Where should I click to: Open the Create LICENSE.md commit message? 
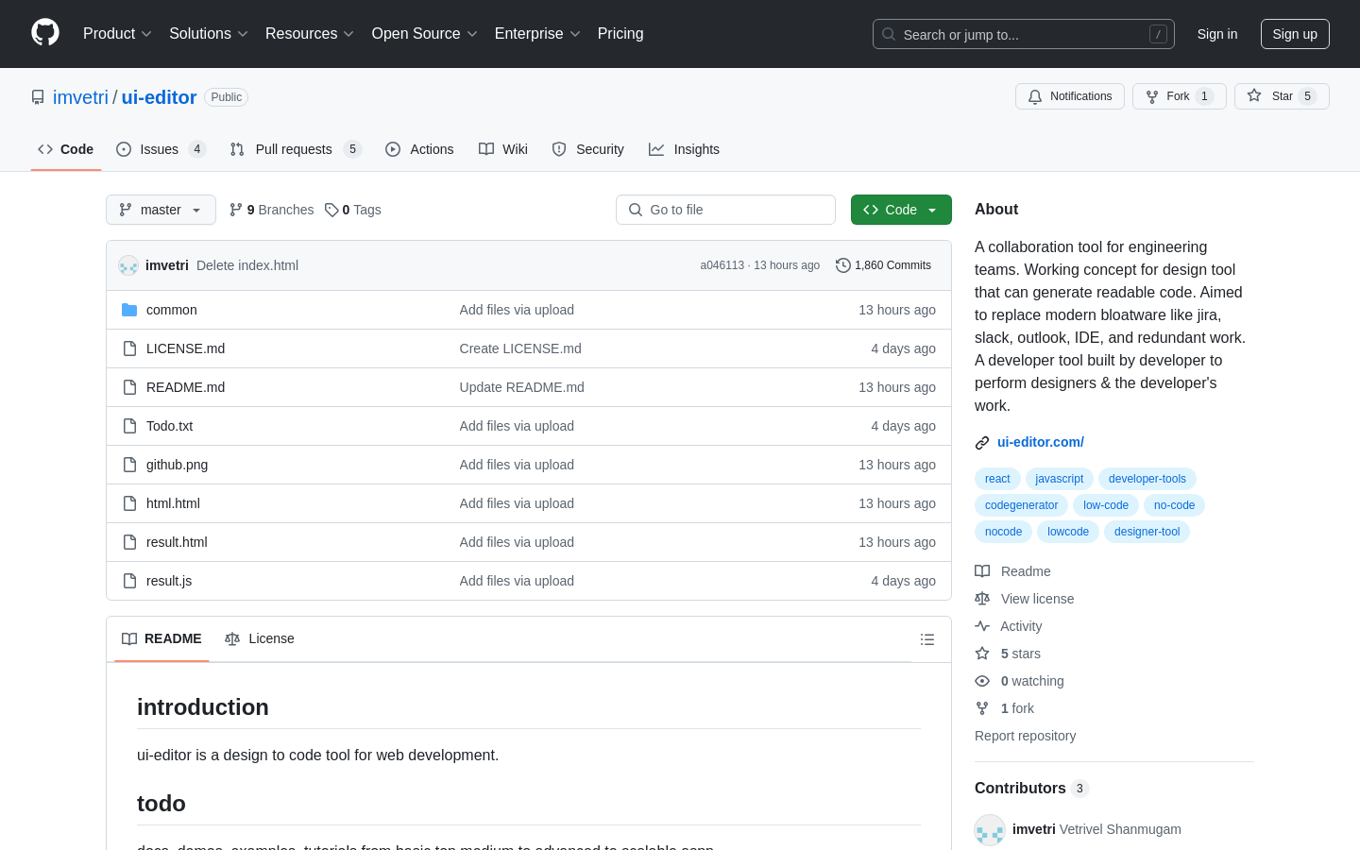point(520,348)
